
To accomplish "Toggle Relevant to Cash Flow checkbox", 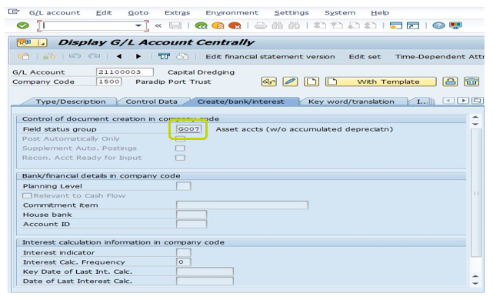I will [27, 195].
